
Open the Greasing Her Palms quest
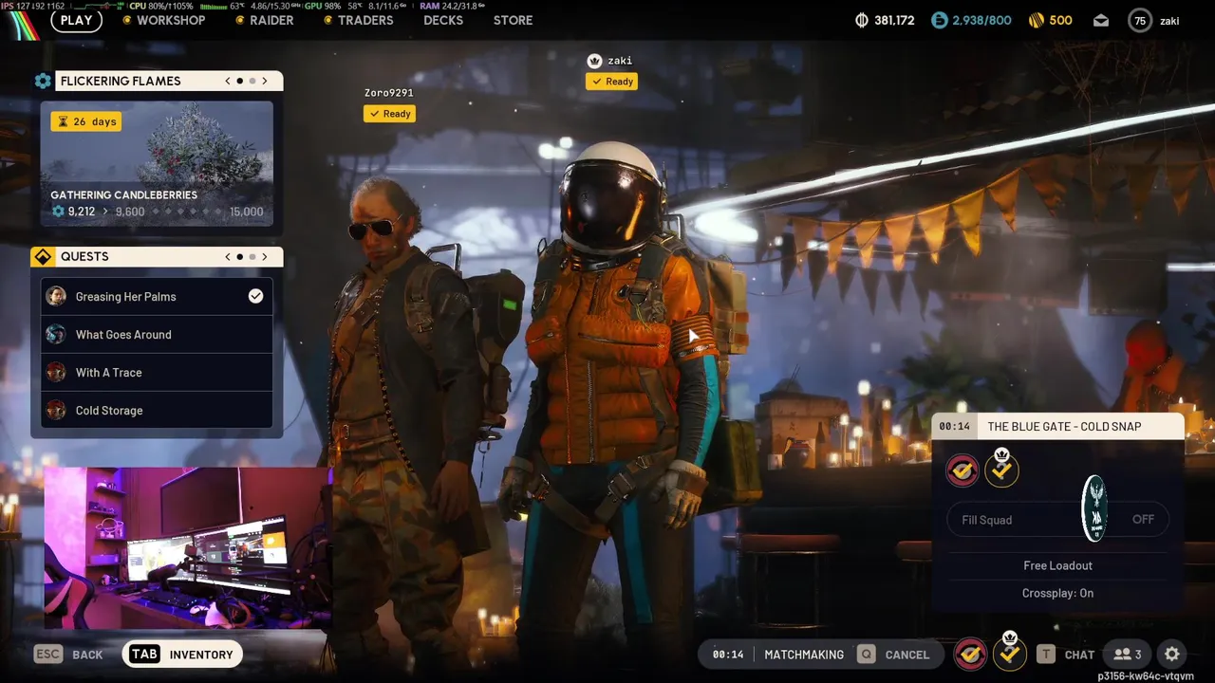tap(157, 296)
